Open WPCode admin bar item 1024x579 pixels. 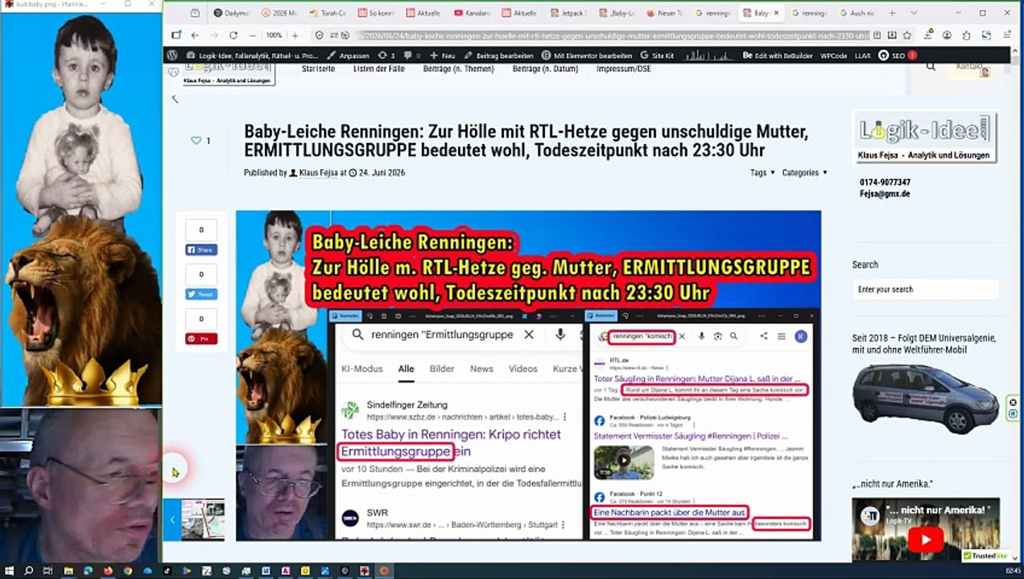[x=834, y=55]
